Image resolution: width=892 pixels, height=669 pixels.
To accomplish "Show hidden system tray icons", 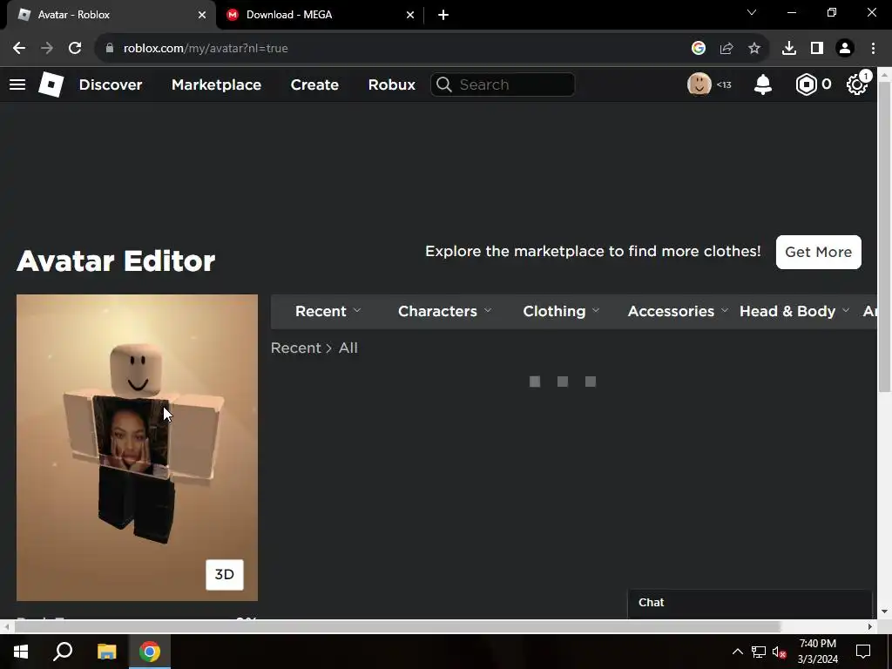I will [737, 652].
